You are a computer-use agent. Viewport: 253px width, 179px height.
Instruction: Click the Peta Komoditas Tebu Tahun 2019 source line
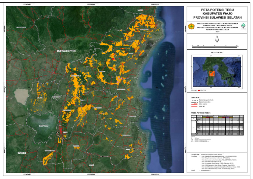point(212,162)
